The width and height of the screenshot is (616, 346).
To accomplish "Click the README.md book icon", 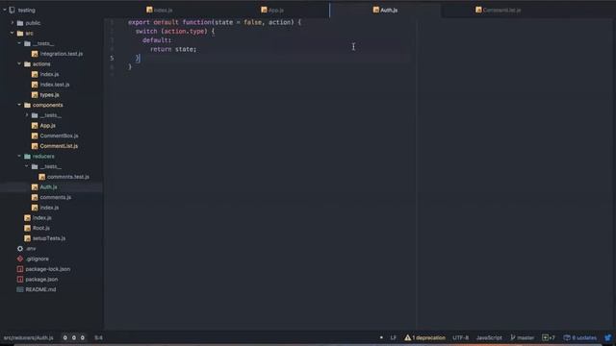I will pos(20,289).
